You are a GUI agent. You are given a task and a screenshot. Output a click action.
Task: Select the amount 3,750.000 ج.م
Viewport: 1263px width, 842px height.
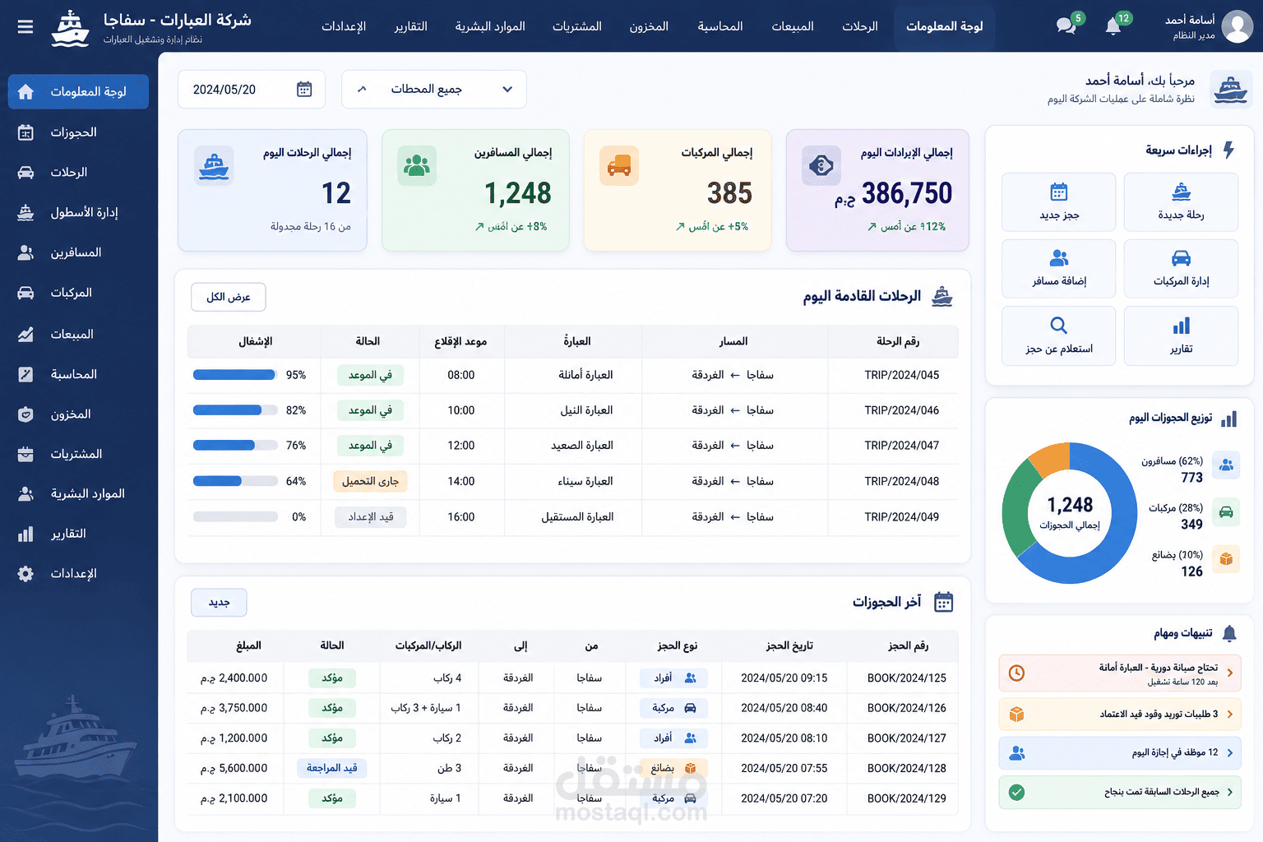point(234,708)
